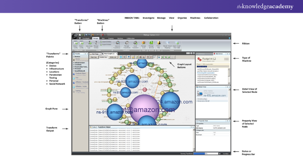This screenshot has height=160, width=303.
Task: Click the DNS Name property value field
Action: coord(222,128)
